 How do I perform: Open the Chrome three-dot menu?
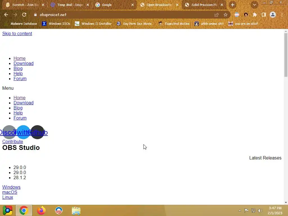[x=282, y=15]
